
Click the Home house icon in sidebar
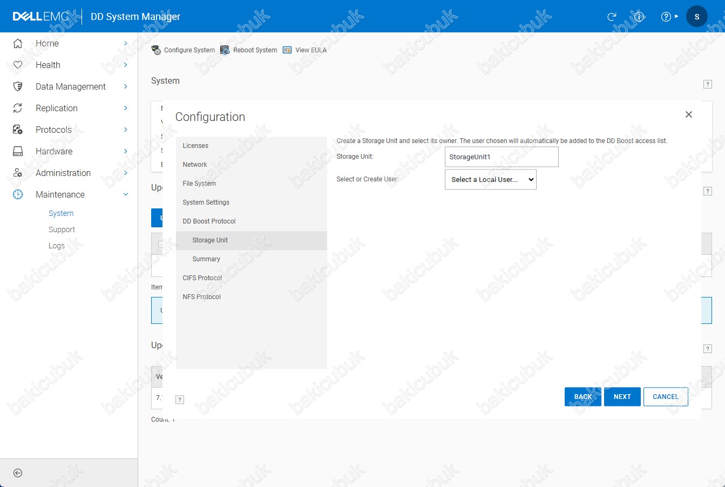[18, 43]
